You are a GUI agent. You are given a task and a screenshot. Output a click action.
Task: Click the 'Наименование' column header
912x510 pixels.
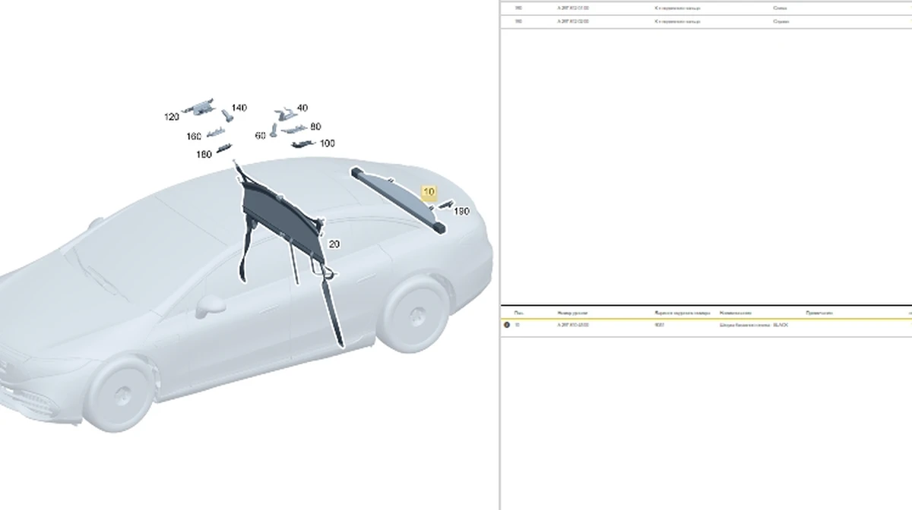(x=735, y=313)
